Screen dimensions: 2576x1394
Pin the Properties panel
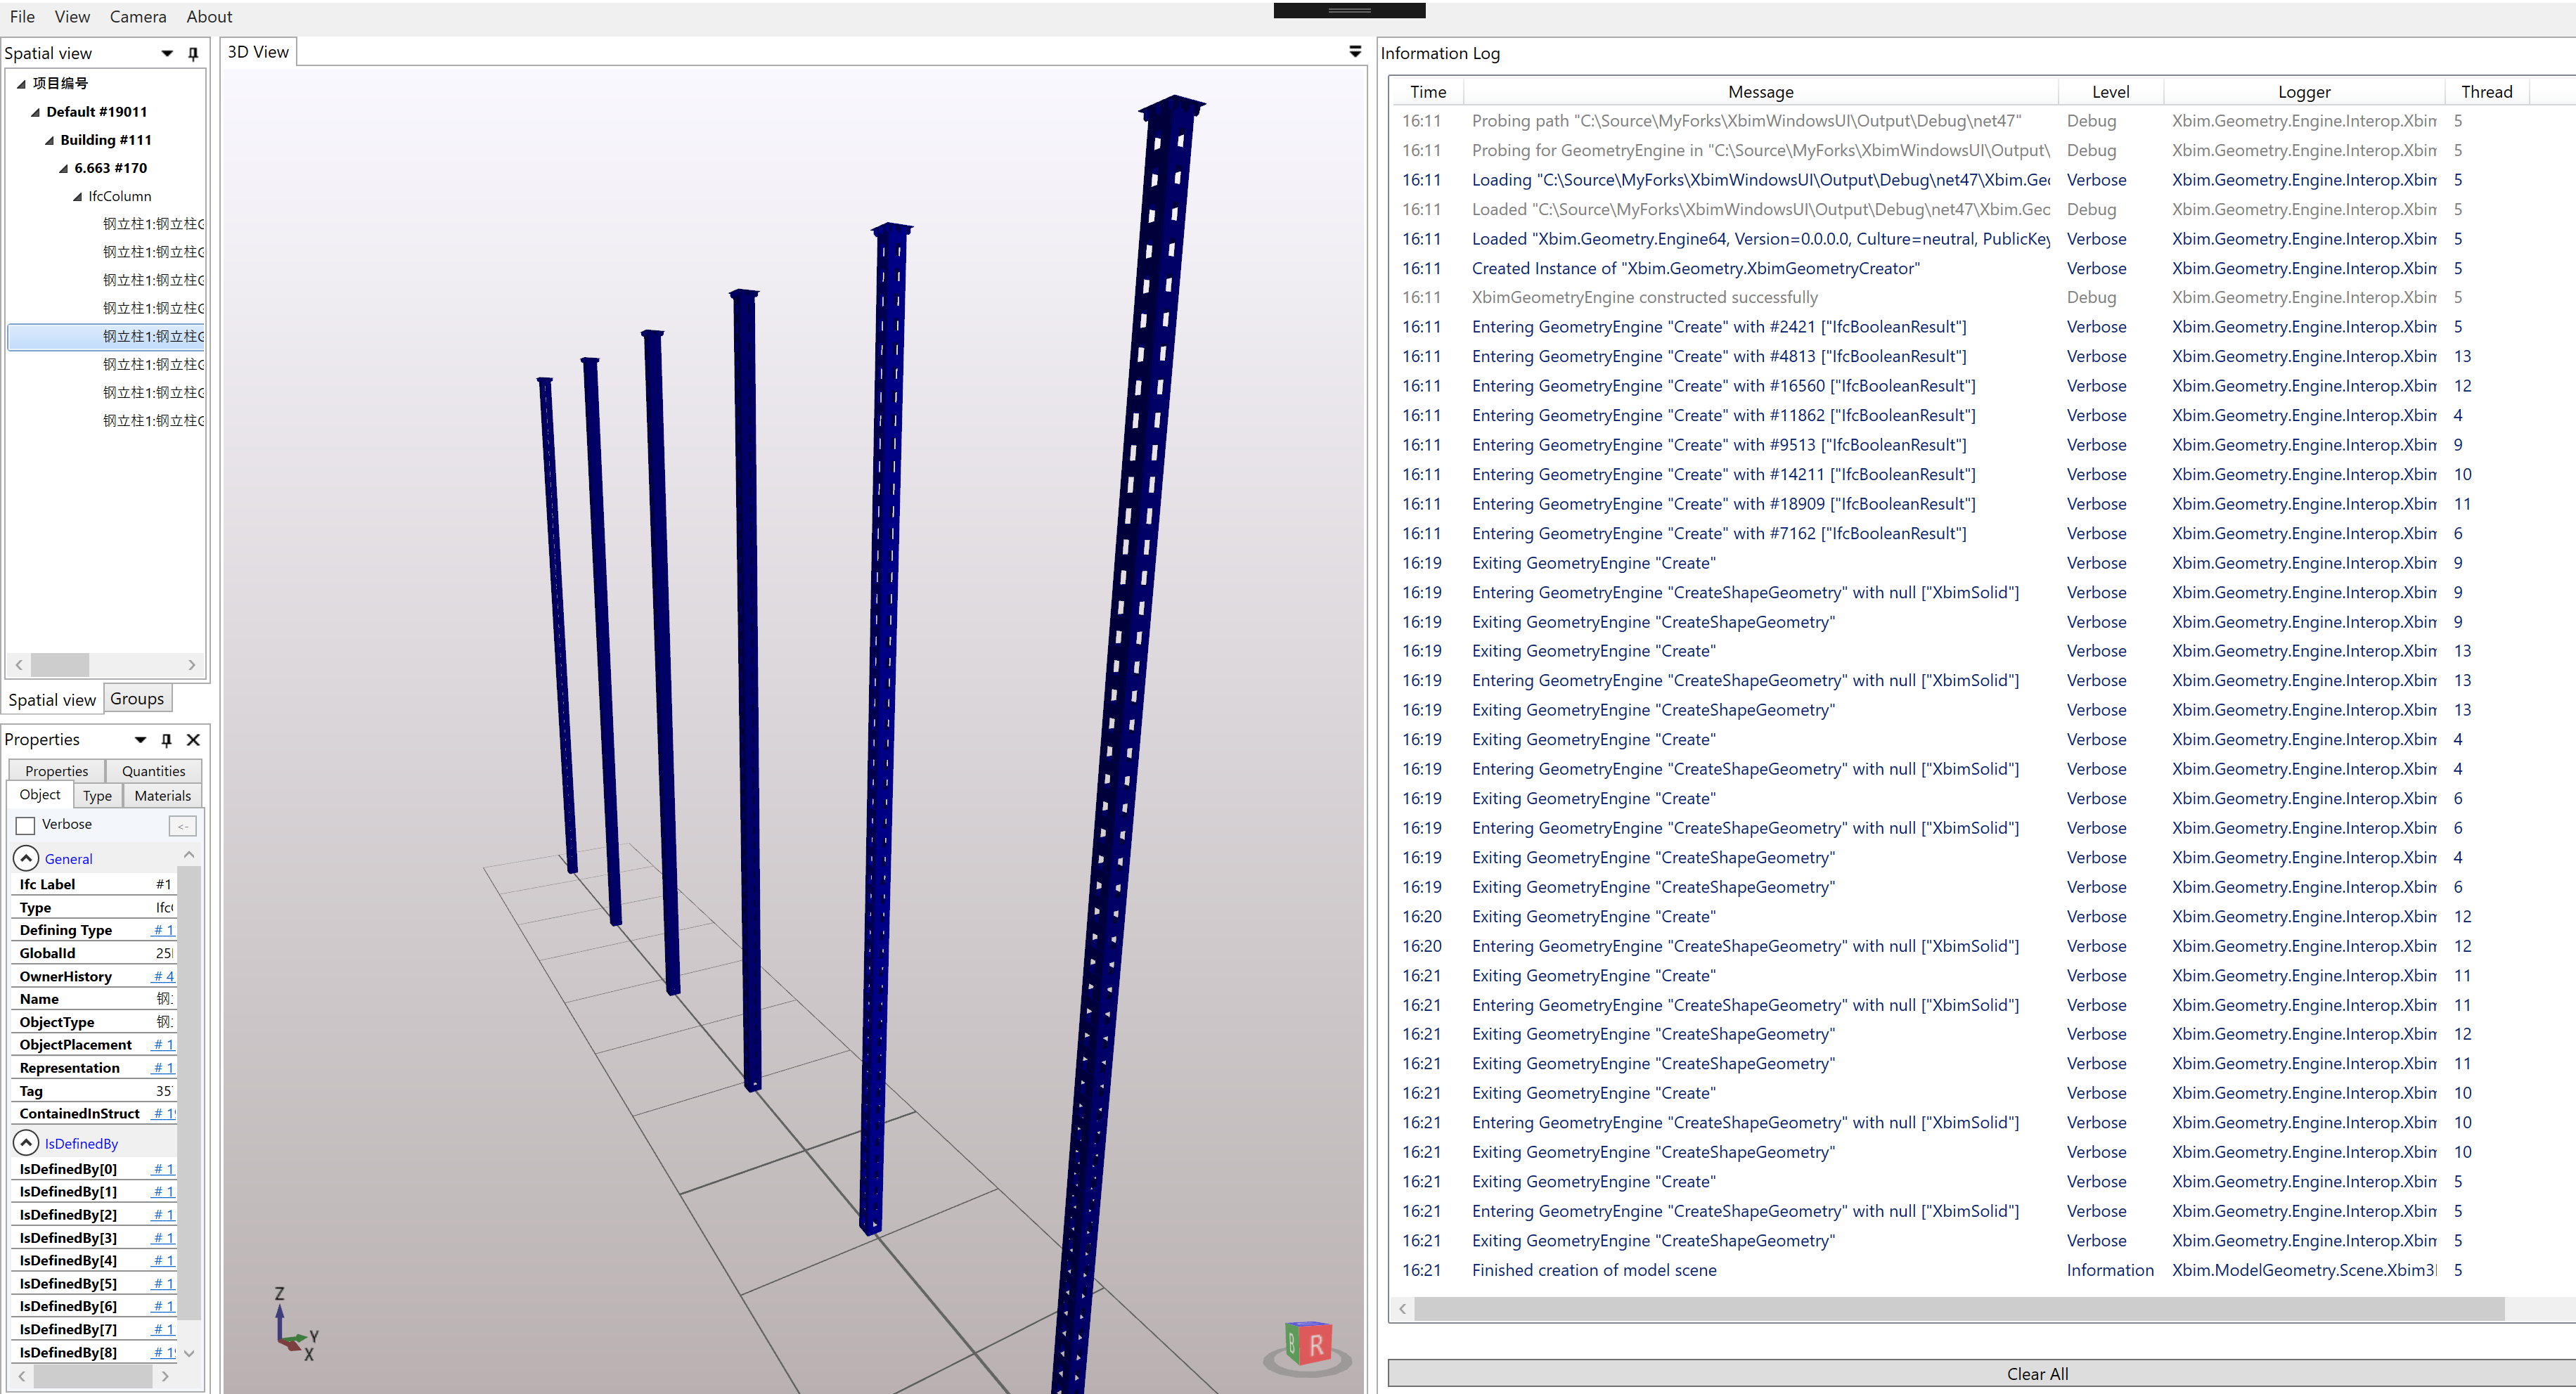tap(166, 740)
